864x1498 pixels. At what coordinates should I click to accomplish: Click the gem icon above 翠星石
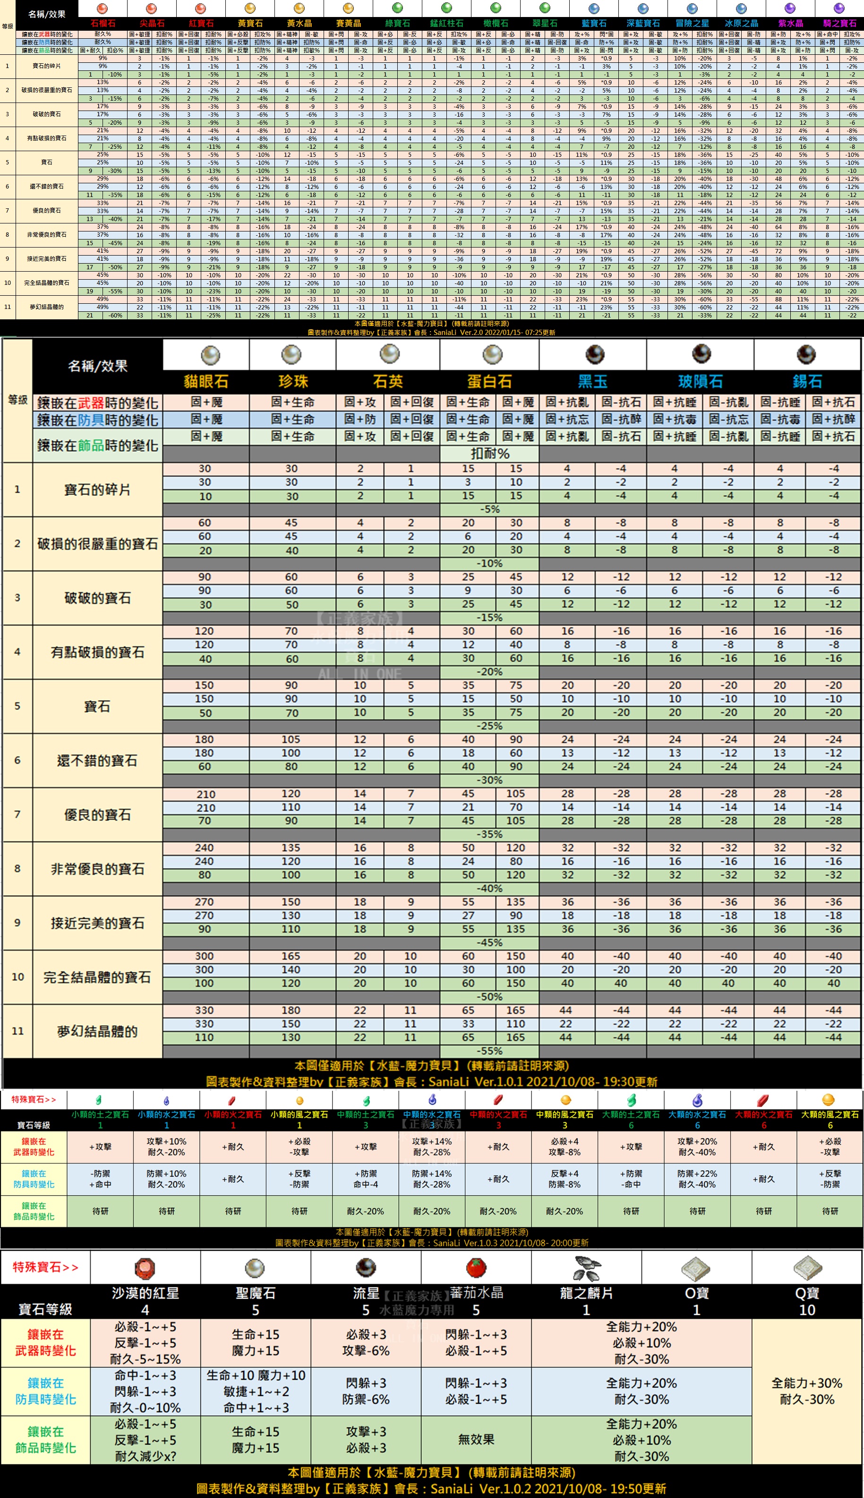click(x=545, y=9)
